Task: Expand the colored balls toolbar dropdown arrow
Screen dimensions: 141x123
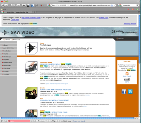Action: click(44, 5)
